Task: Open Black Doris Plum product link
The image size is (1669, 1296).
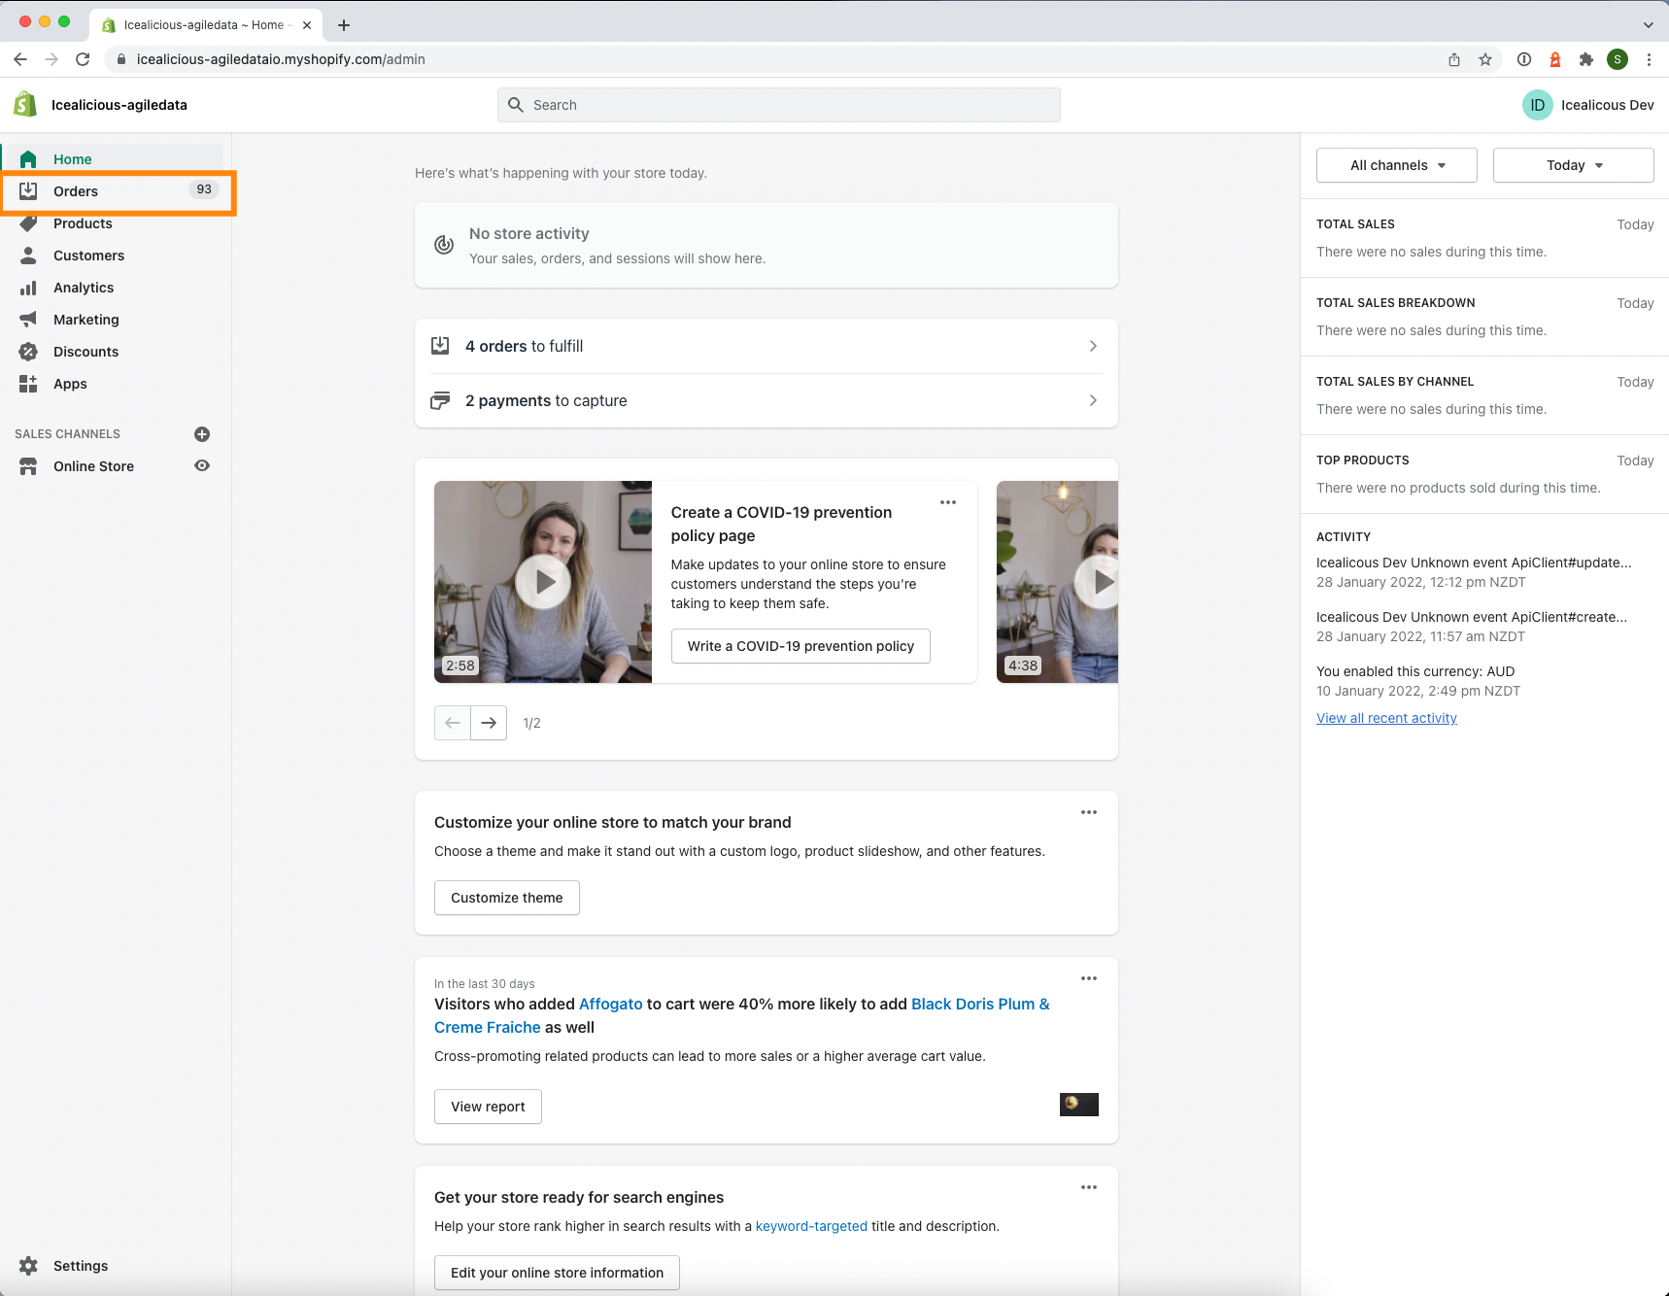Action: (x=980, y=1004)
